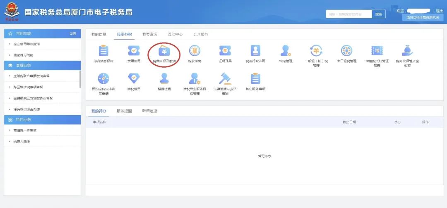This screenshot has width=447, height=208.
Task: Open the 核定管理 icon
Action: (286, 51)
